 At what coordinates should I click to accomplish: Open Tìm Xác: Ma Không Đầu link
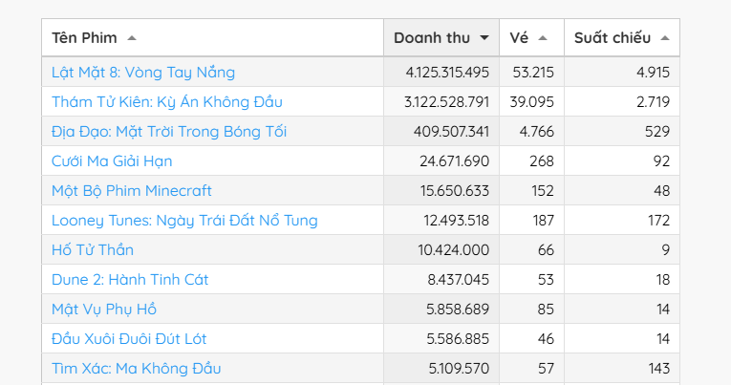point(137,368)
